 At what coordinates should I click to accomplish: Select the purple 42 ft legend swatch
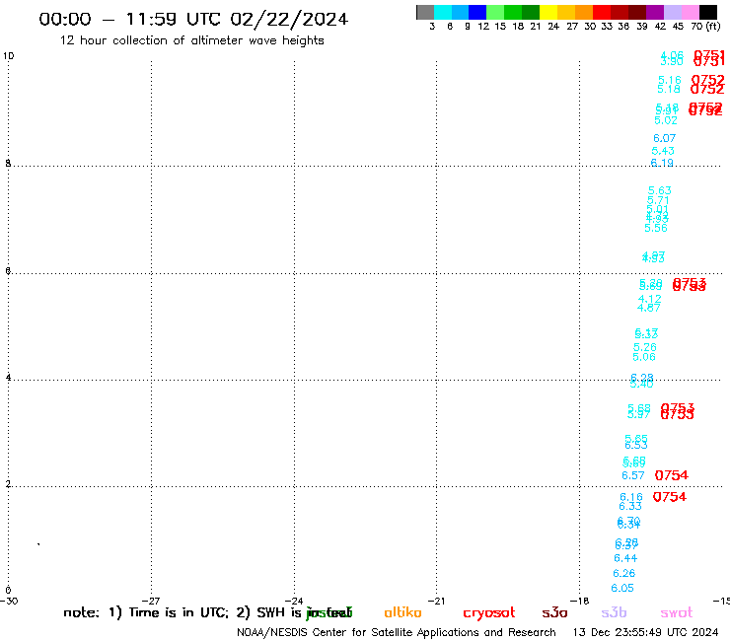pos(655,12)
